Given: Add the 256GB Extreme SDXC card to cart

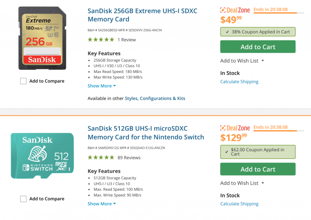Looking at the screenshot, I should coord(258,47).
